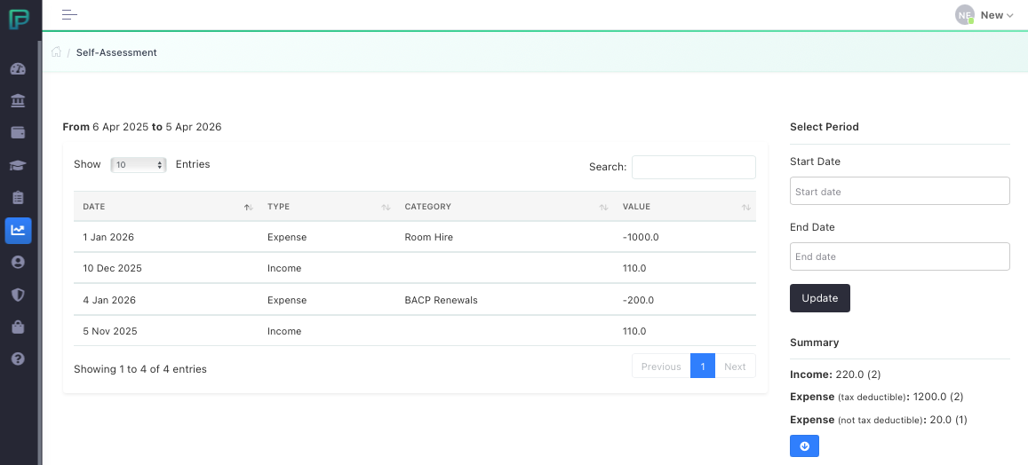
Task: Sort table by the Value column header
Action: click(x=684, y=207)
